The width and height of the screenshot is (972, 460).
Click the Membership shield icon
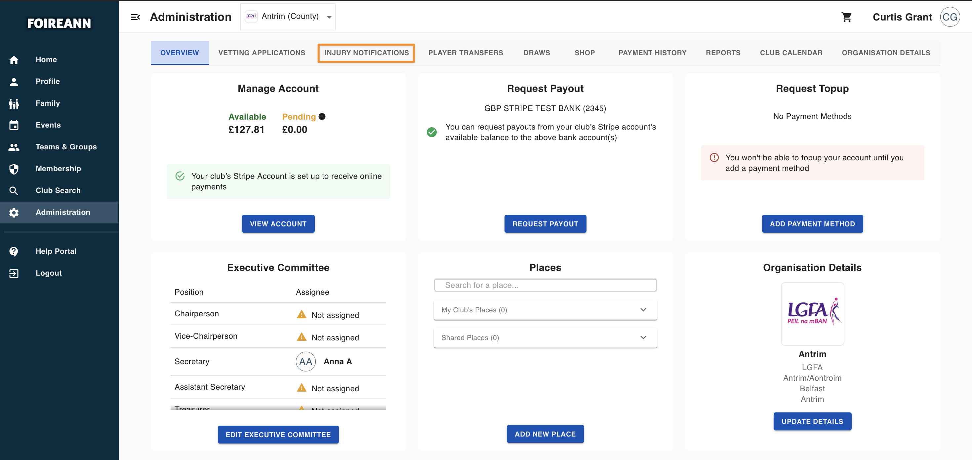coord(14,169)
